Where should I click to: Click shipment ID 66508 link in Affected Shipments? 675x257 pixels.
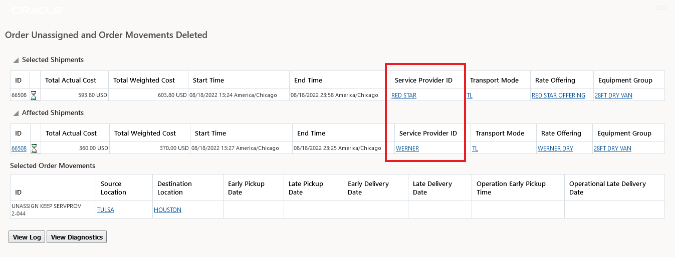[19, 148]
